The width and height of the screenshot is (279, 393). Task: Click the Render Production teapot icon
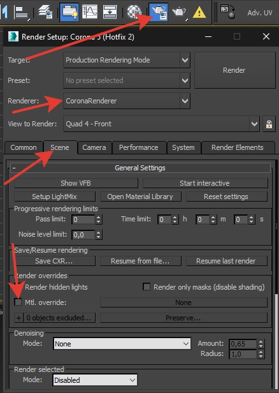(179, 11)
